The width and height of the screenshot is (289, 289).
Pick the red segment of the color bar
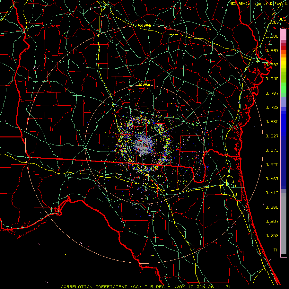pos(284,48)
